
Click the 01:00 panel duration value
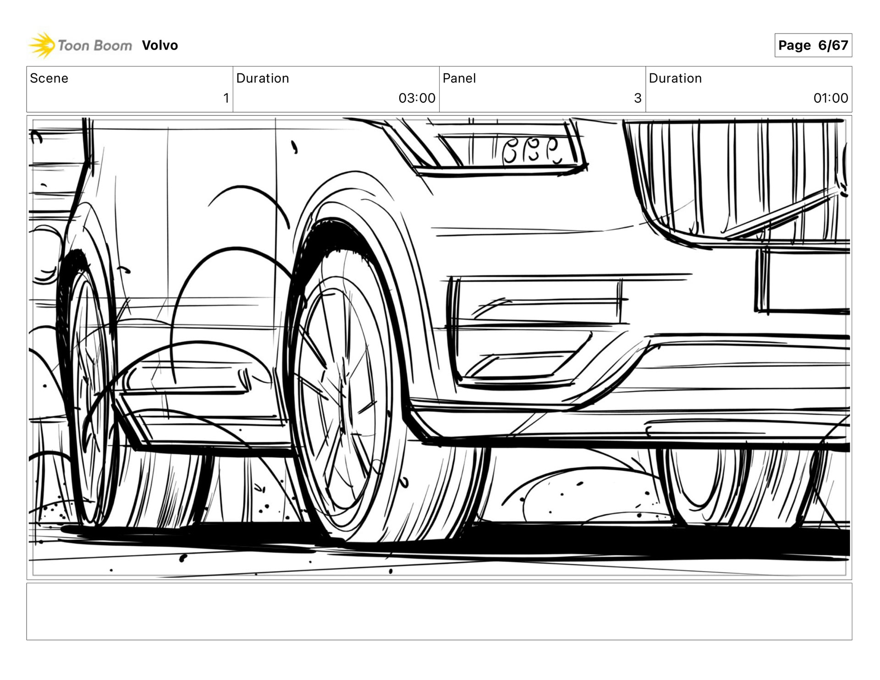click(x=830, y=98)
